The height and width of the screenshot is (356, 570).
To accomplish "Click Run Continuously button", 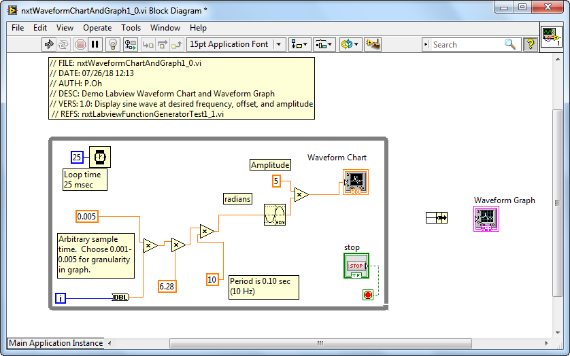I will (63, 45).
